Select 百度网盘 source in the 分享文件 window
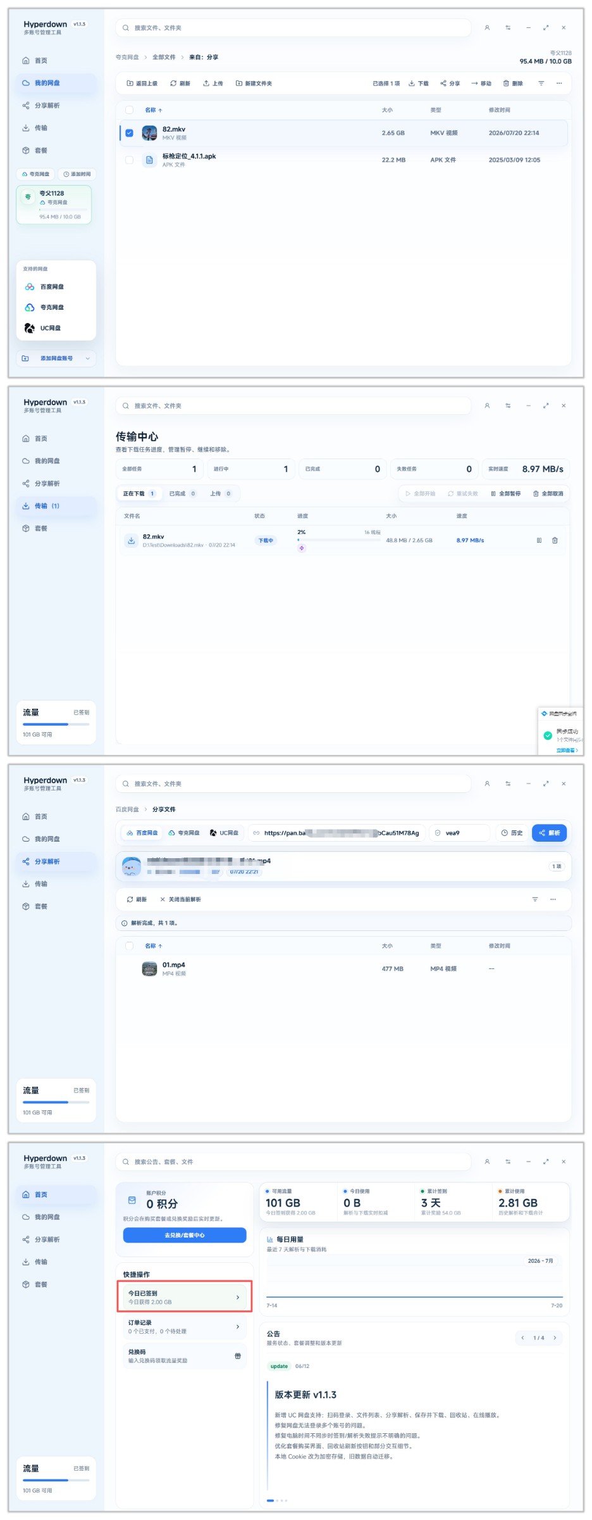The height and width of the screenshot is (1520, 592). (x=142, y=833)
